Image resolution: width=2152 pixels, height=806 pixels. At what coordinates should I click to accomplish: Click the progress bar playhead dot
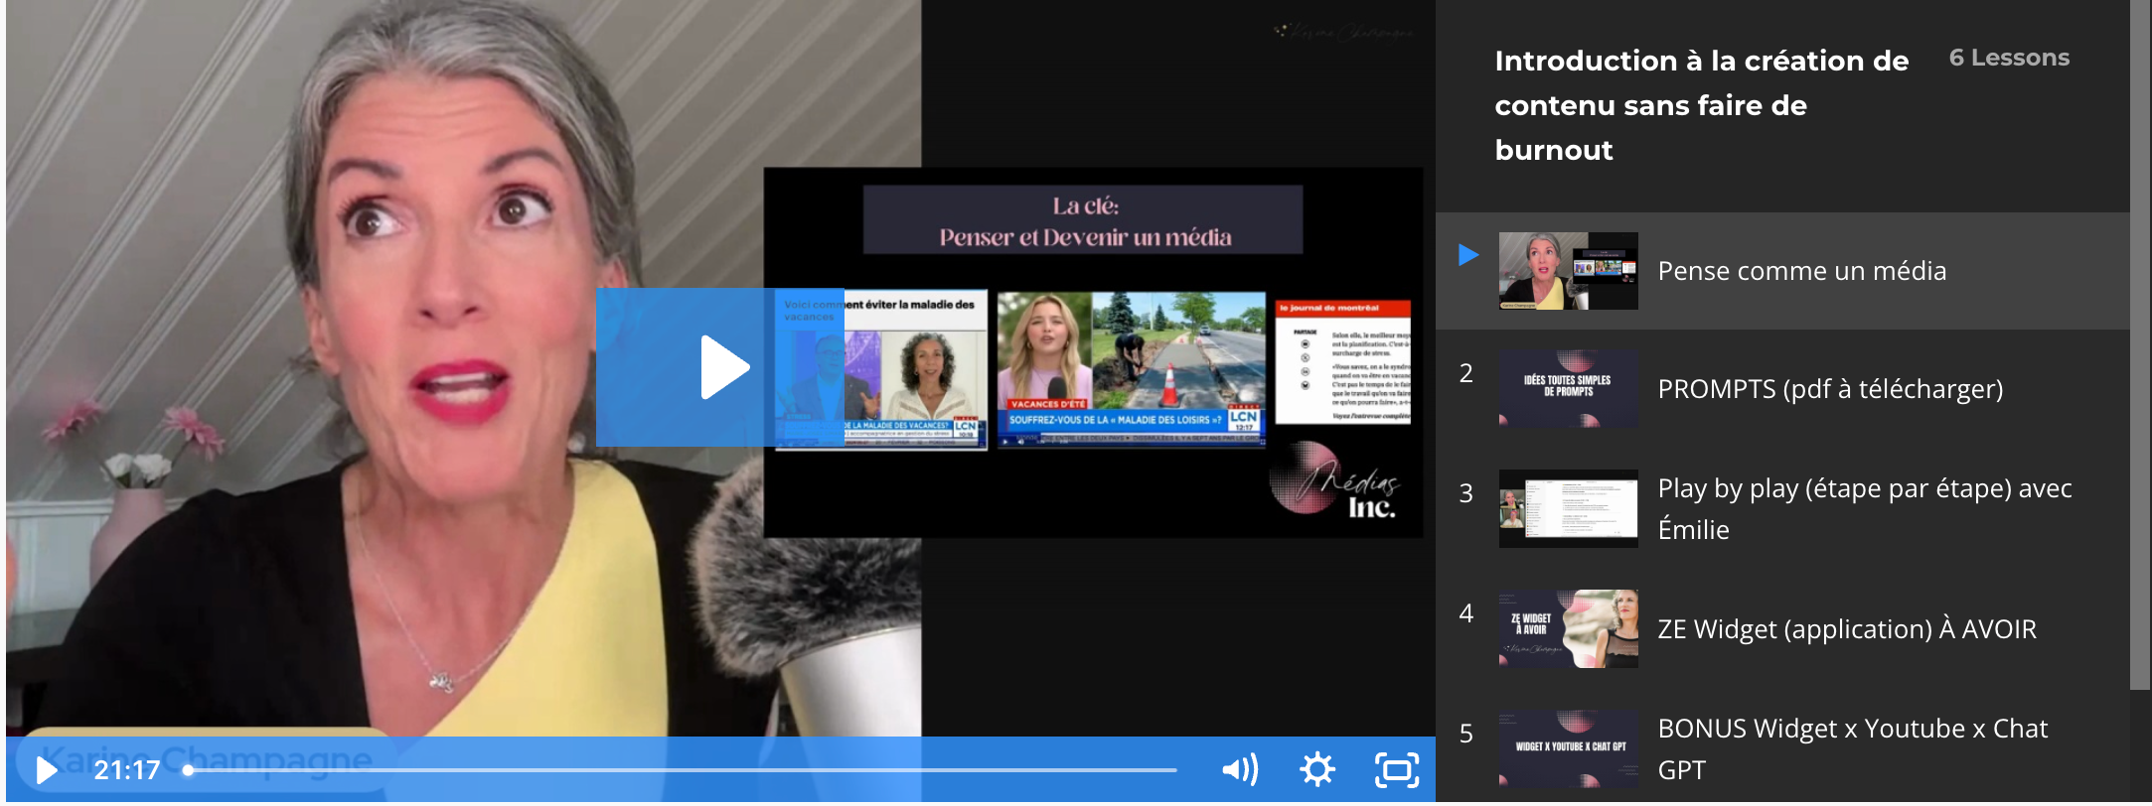point(188,770)
